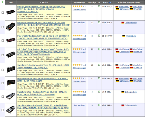The width and height of the screenshot is (145, 117).
Task: Open the PowerColor Radeon RX Vega 56 Red Dragon link
Action: click(41, 9)
